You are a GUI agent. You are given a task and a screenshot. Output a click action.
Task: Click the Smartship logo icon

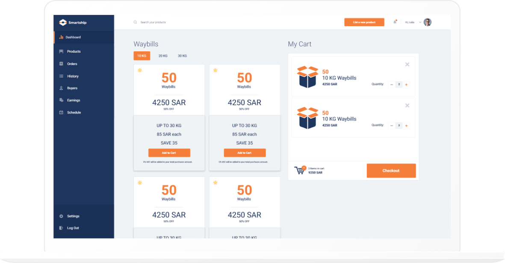point(63,22)
